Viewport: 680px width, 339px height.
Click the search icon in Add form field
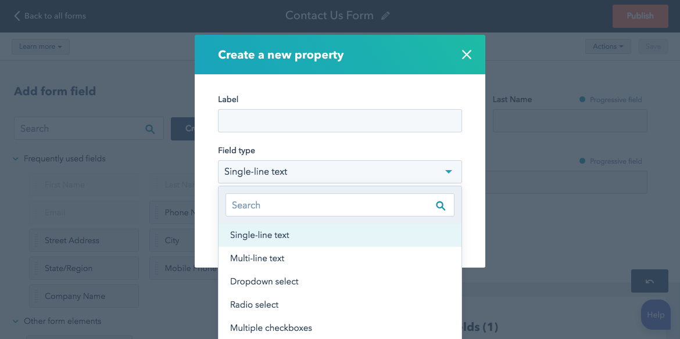tap(150, 129)
